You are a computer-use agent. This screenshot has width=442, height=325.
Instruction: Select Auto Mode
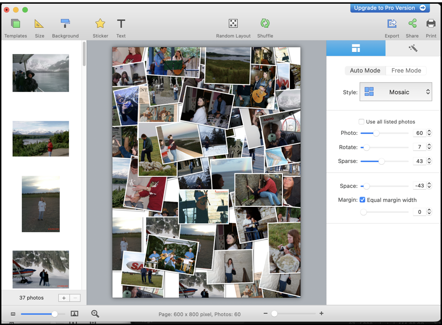point(365,71)
